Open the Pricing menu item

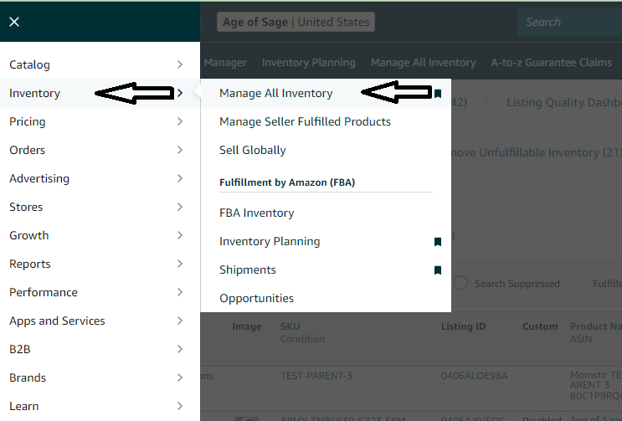(100, 121)
